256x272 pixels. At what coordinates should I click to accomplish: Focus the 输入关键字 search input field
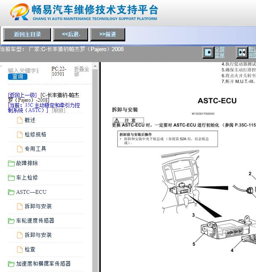23,71
